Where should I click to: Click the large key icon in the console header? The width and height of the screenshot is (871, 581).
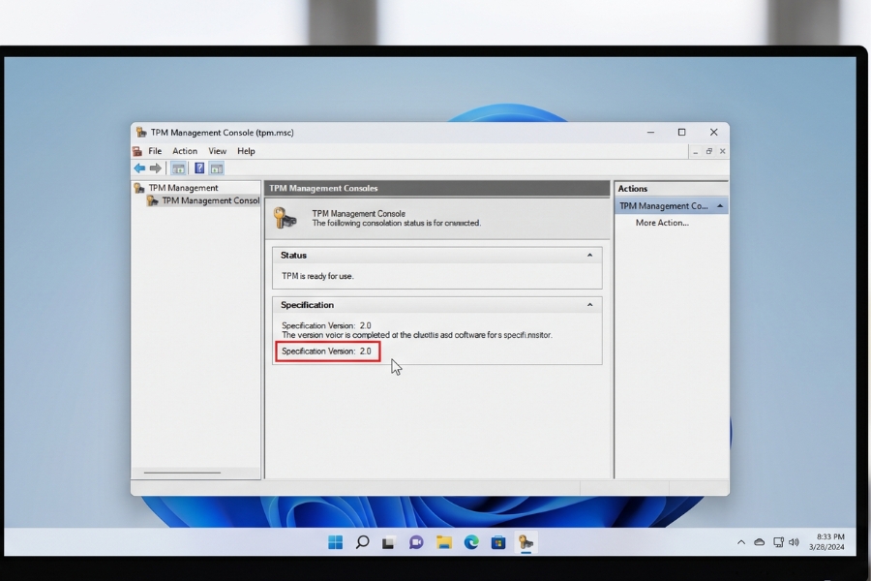point(285,218)
